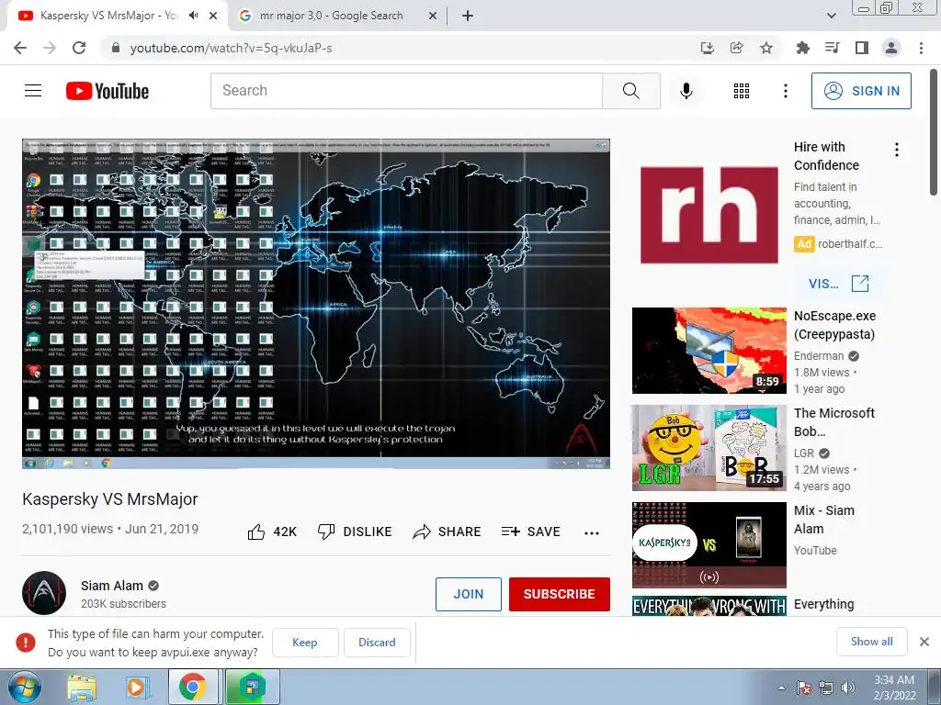Open the Windows Start button
This screenshot has height=705, width=941.
tap(25, 687)
